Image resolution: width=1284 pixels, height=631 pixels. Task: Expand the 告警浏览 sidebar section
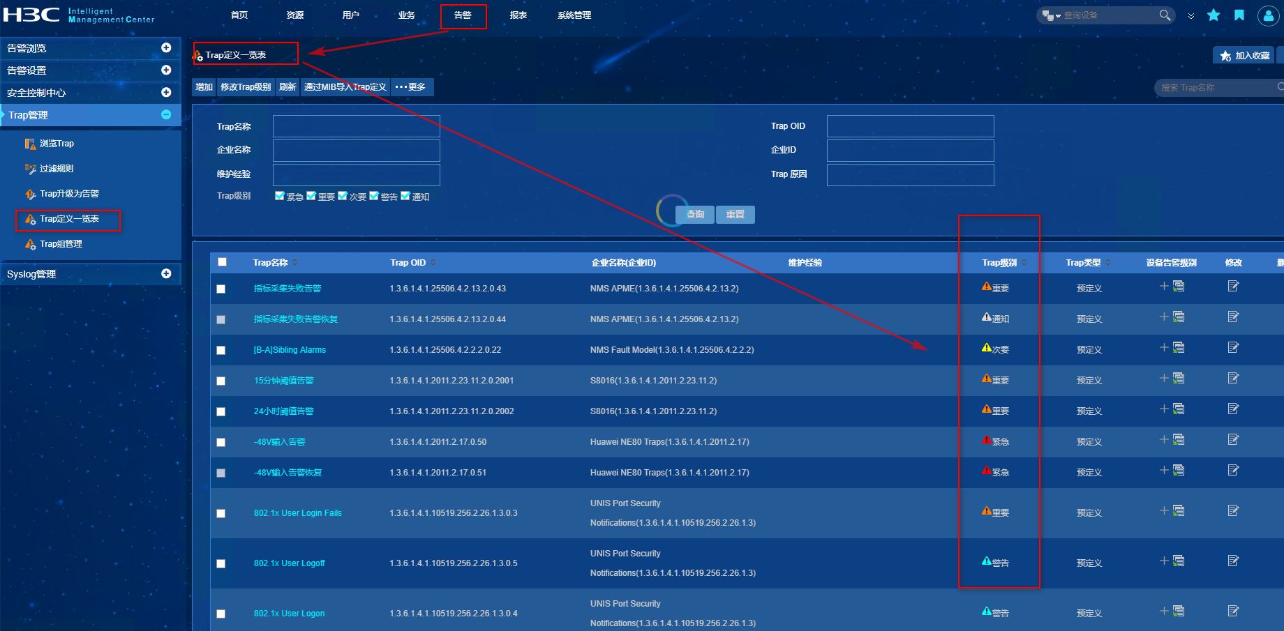(x=166, y=47)
